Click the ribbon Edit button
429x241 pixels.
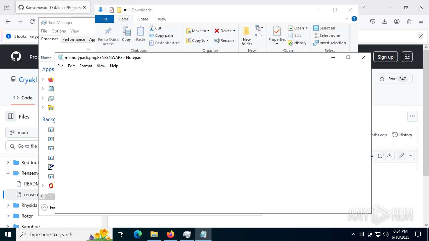pyautogui.click(x=295, y=35)
